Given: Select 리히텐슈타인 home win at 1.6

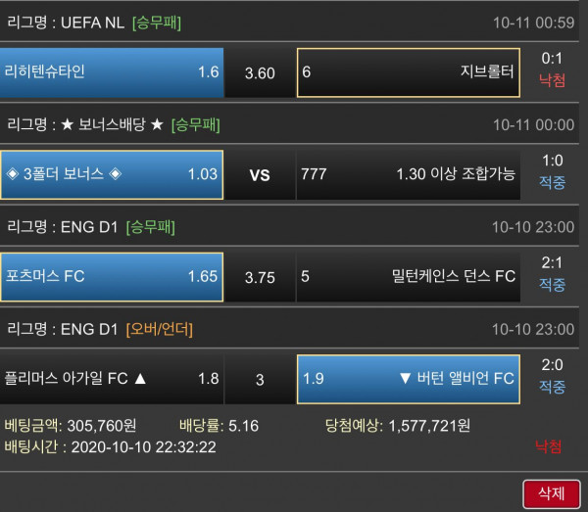Looking at the screenshot, I should pos(112,72).
